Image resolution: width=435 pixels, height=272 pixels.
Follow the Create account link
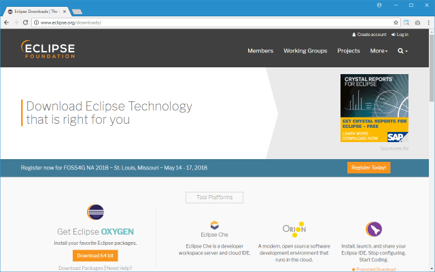369,35
